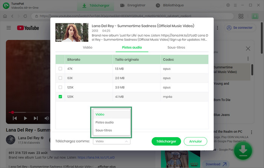Click the home icon in the browser bar
The width and height of the screenshot is (264, 168).
(5, 16)
